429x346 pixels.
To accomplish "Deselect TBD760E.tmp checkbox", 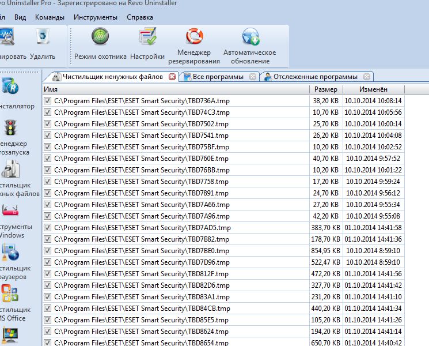I will (48, 159).
